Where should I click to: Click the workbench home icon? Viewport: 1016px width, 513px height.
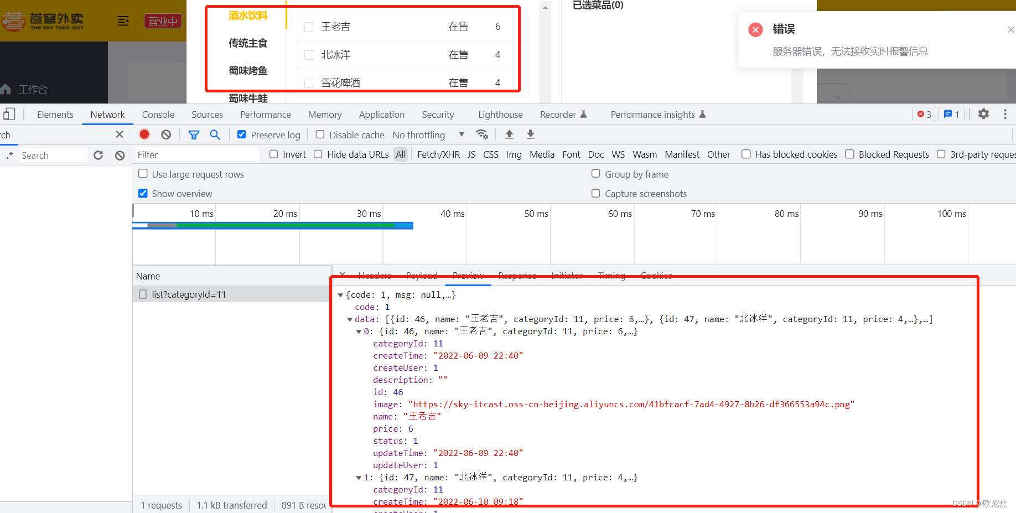(6, 89)
